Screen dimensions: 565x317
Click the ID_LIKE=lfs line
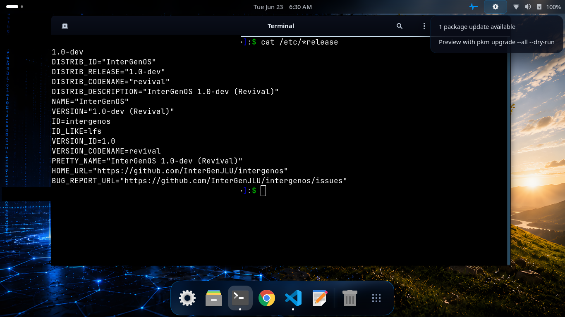[x=77, y=131]
